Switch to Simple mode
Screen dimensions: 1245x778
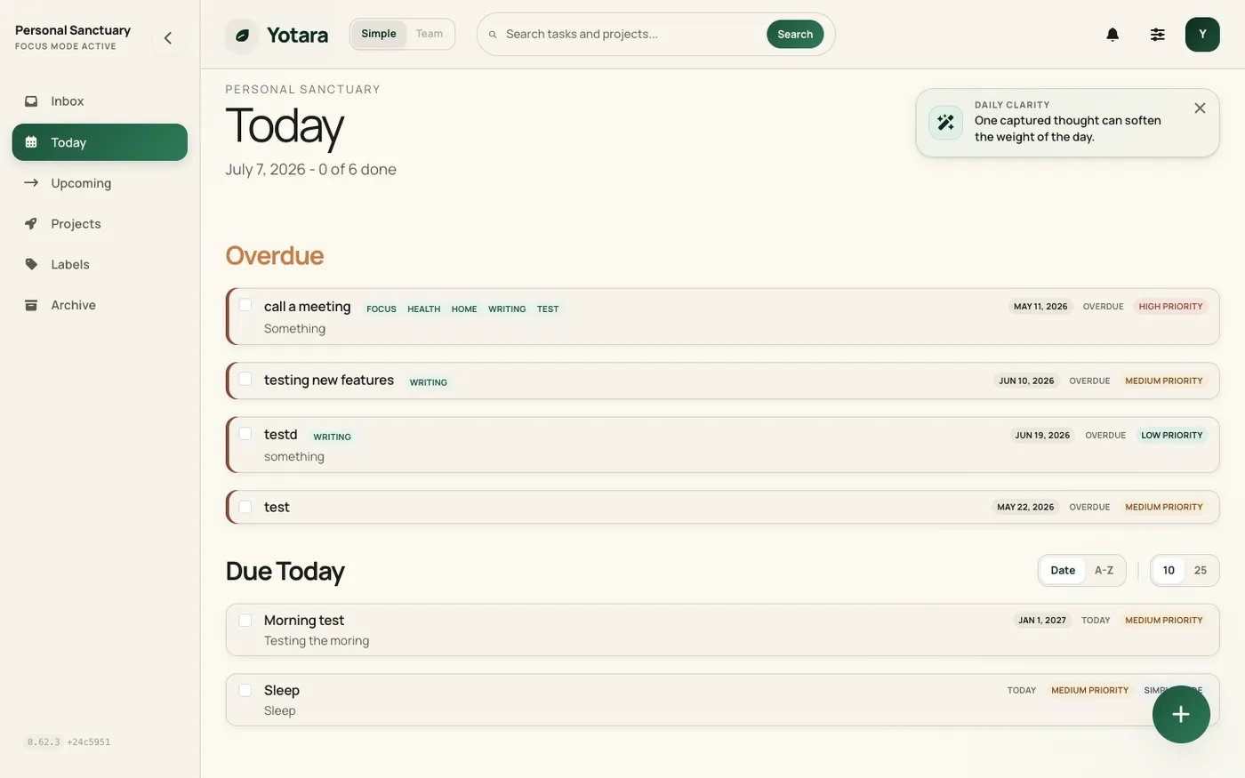[379, 34]
